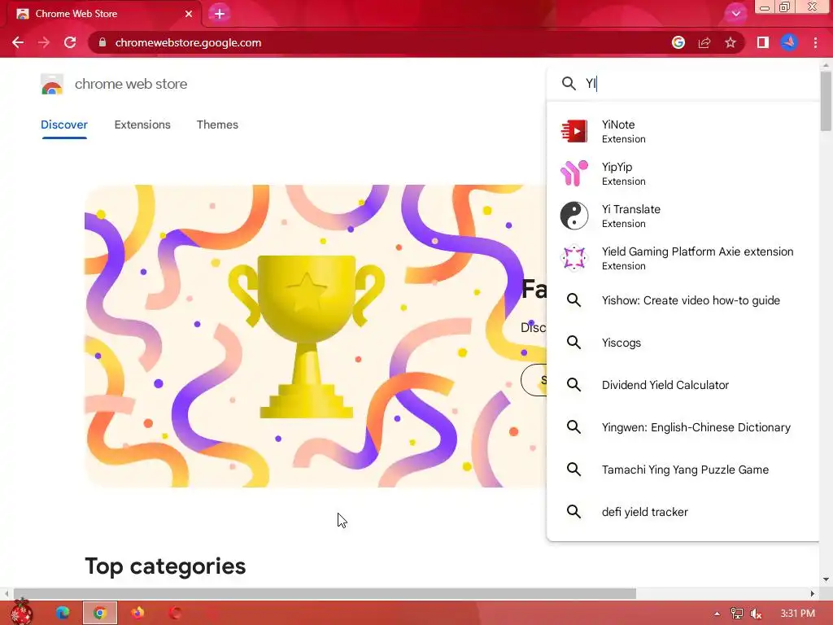The image size is (833, 625).
Task: Click the chrome web store title text
Action: [131, 84]
